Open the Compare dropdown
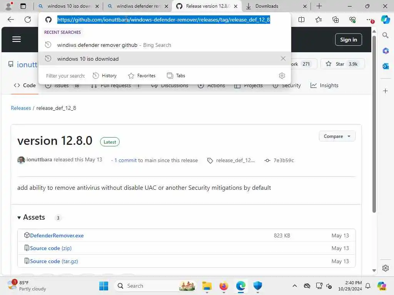This screenshot has width=394, height=295. (x=337, y=136)
